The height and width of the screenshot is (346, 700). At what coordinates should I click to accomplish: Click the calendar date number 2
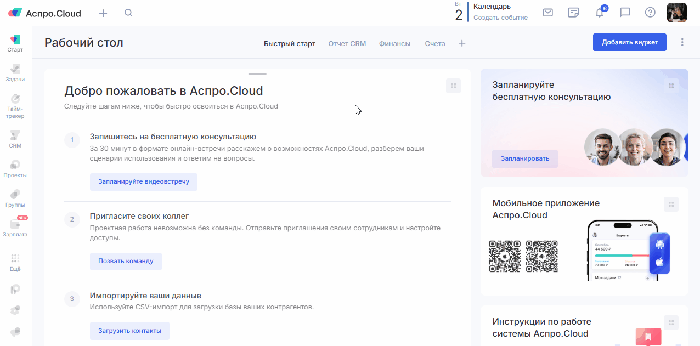[x=459, y=15]
